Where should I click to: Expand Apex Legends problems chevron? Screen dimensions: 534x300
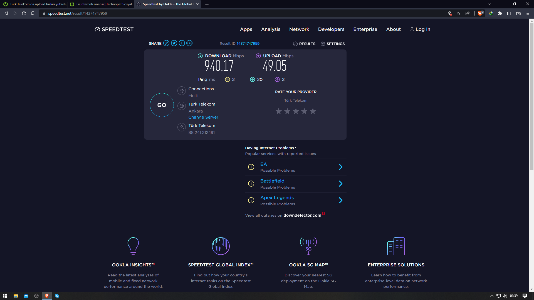[x=340, y=200]
